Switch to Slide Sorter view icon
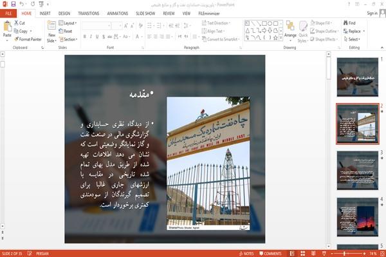 [x=303, y=254]
